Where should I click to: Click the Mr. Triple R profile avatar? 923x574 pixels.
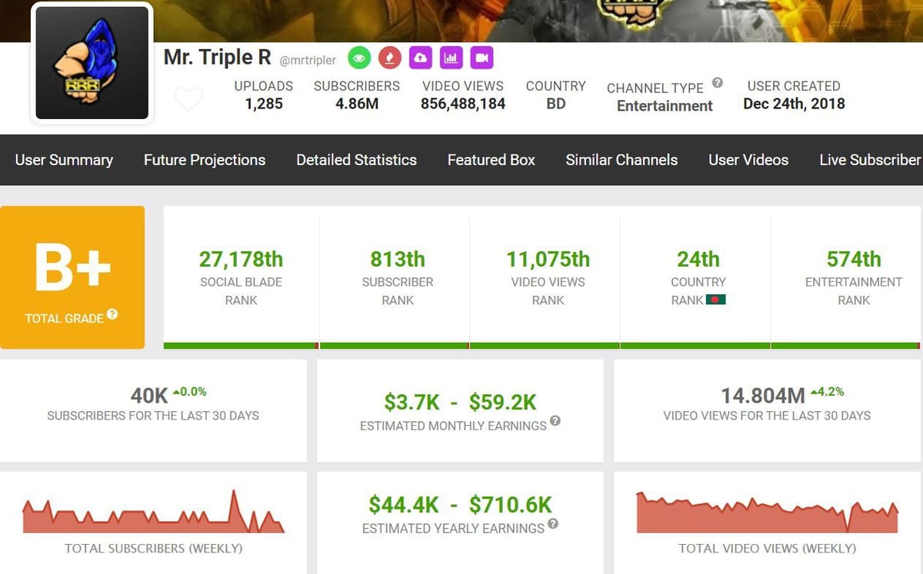(91, 61)
